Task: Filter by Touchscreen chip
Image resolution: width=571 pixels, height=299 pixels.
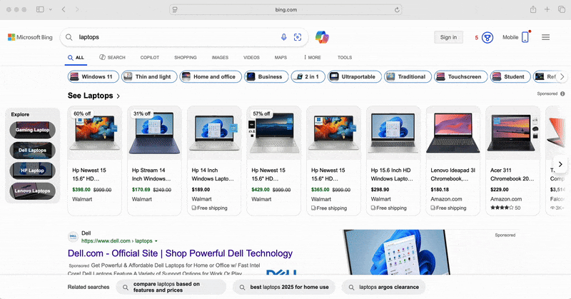Action: (460, 77)
